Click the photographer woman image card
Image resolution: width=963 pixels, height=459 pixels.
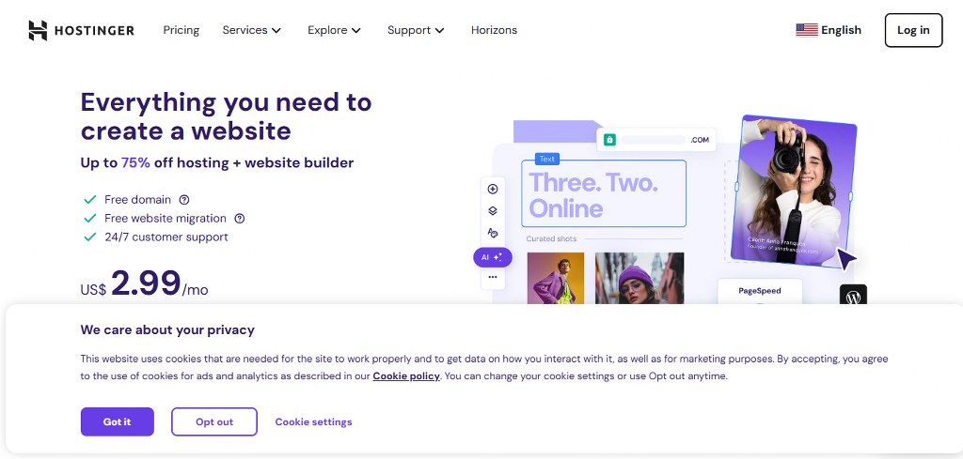pyautogui.click(x=794, y=191)
